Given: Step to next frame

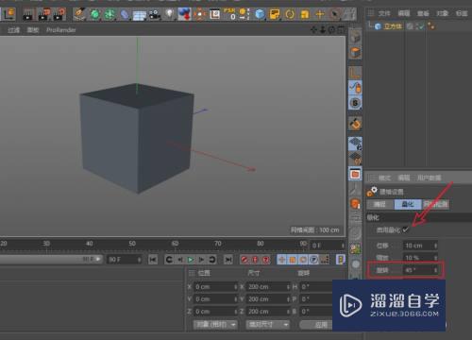Looking at the screenshot, I should [201, 260].
